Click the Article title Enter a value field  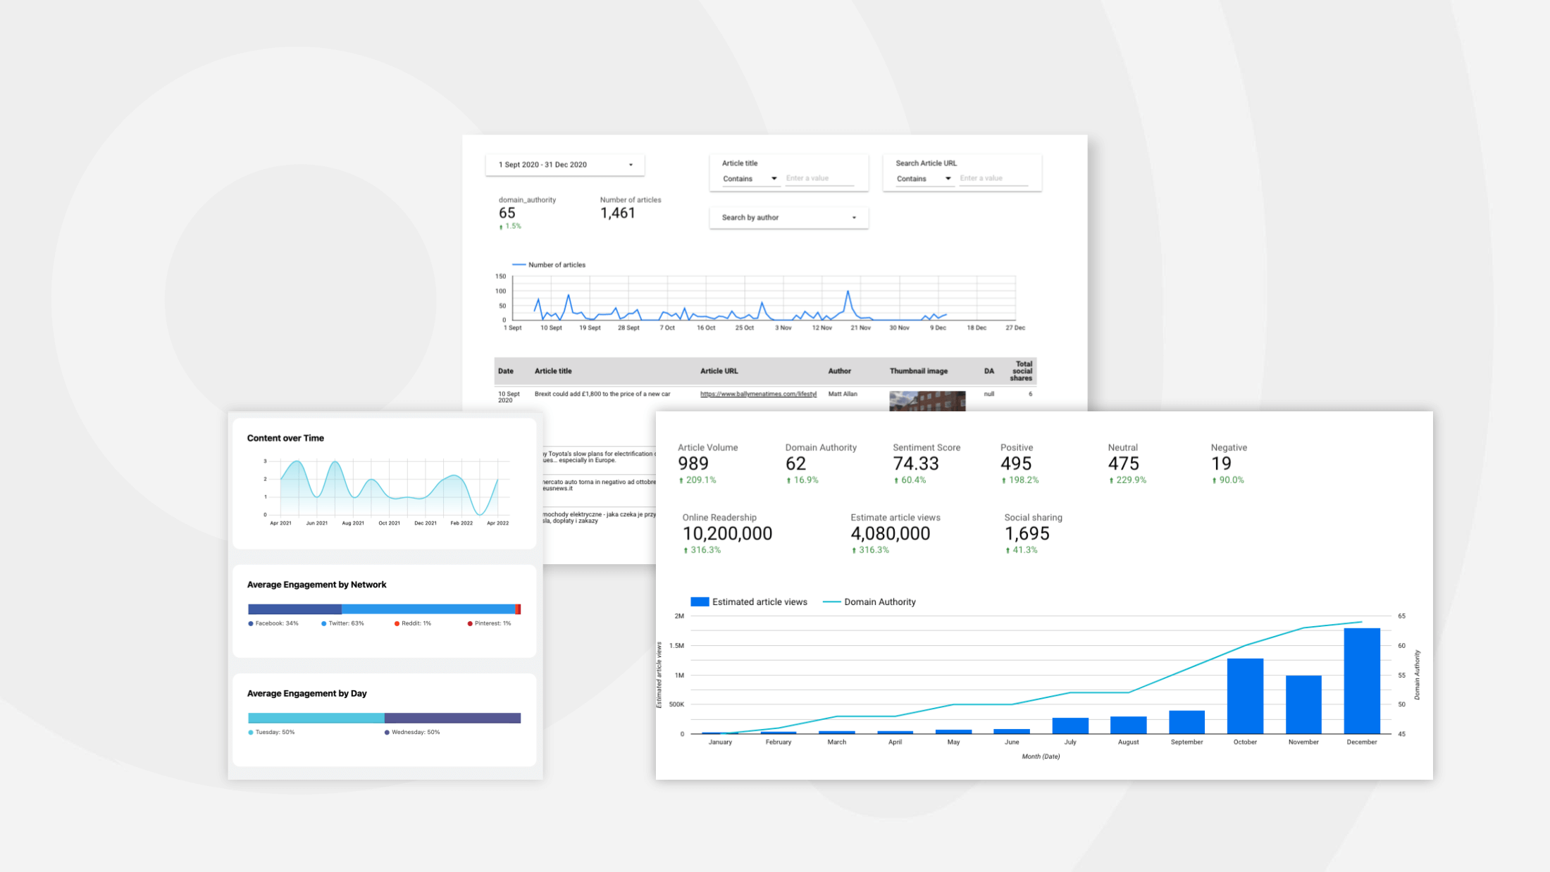pos(819,178)
